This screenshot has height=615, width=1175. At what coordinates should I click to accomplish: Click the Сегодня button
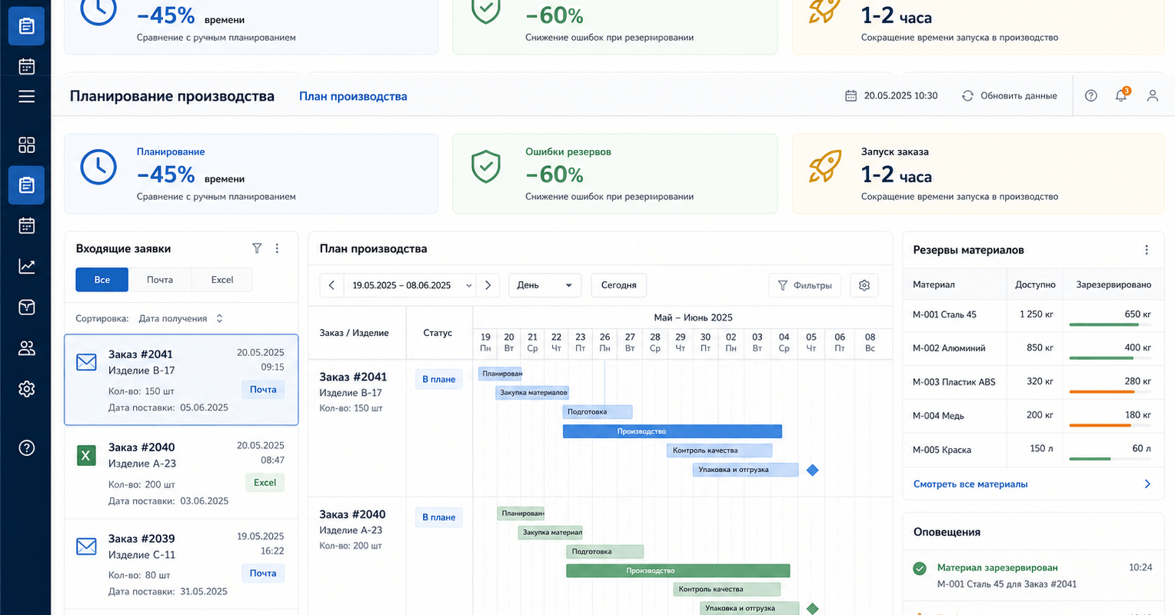[619, 285]
